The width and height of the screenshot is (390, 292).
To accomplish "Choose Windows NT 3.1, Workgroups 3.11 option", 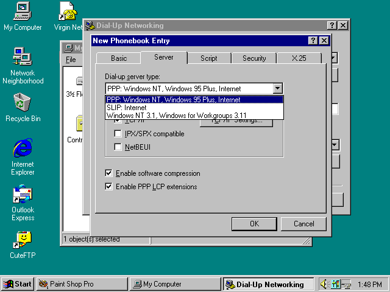I will coord(194,116).
